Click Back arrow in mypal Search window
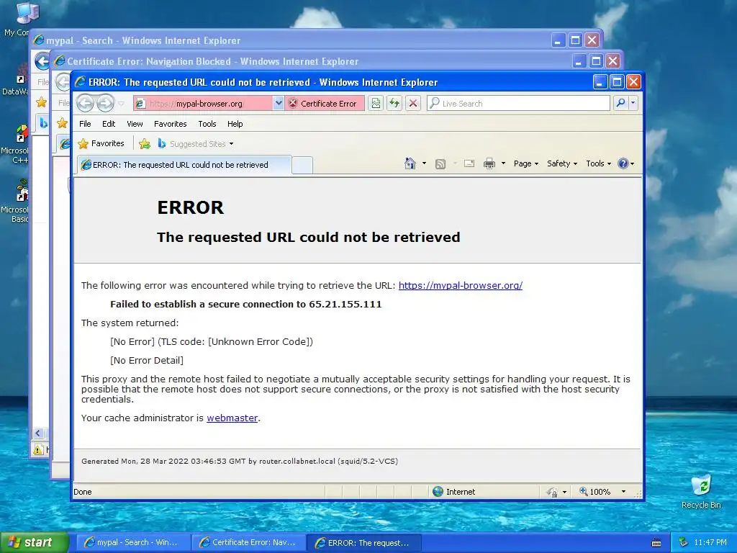This screenshot has height=553, width=737. point(42,61)
